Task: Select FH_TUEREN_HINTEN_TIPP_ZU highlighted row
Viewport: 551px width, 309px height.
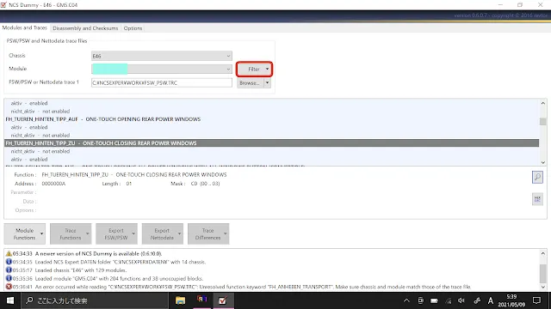Action: pyautogui.click(x=272, y=143)
